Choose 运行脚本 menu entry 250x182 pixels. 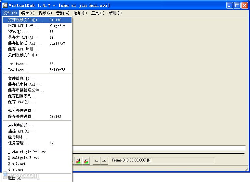pos(37,137)
